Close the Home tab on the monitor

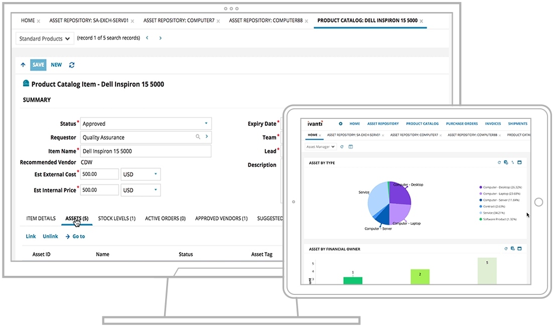pyautogui.click(x=39, y=21)
